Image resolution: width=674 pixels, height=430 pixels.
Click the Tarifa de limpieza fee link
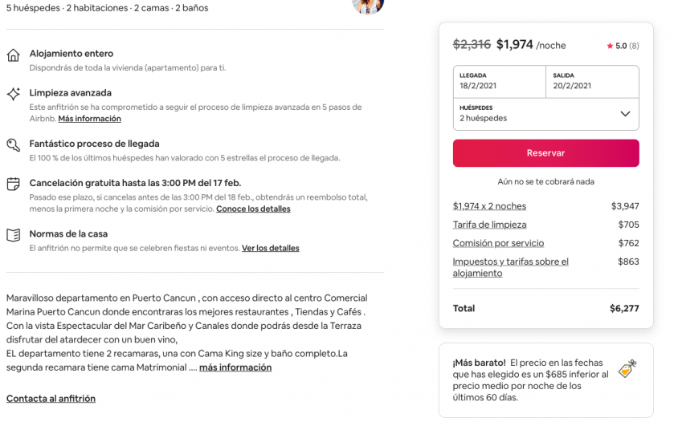(489, 225)
